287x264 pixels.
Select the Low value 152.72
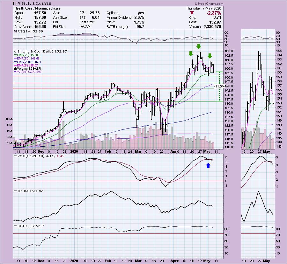(40, 22)
